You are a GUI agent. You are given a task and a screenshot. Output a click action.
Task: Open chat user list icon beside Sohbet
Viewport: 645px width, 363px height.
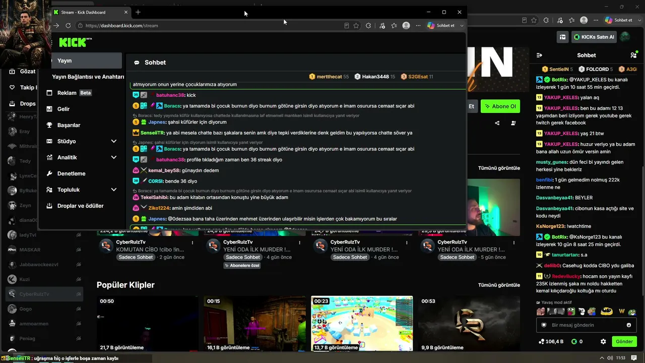[x=633, y=55]
